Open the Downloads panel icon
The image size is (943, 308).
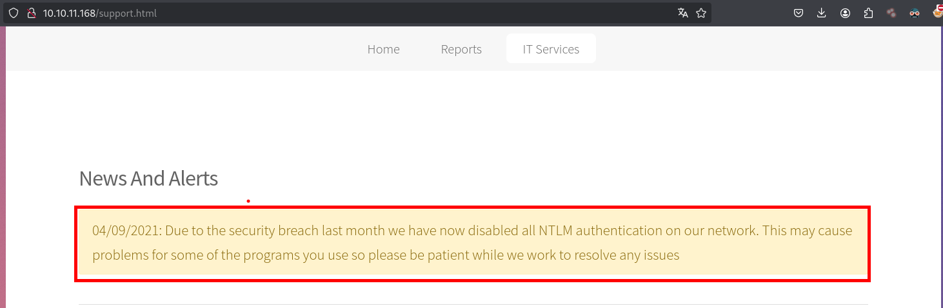(x=822, y=13)
